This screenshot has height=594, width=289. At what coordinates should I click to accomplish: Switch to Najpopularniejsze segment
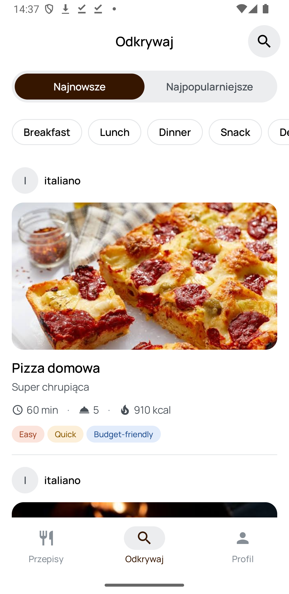pyautogui.click(x=210, y=87)
